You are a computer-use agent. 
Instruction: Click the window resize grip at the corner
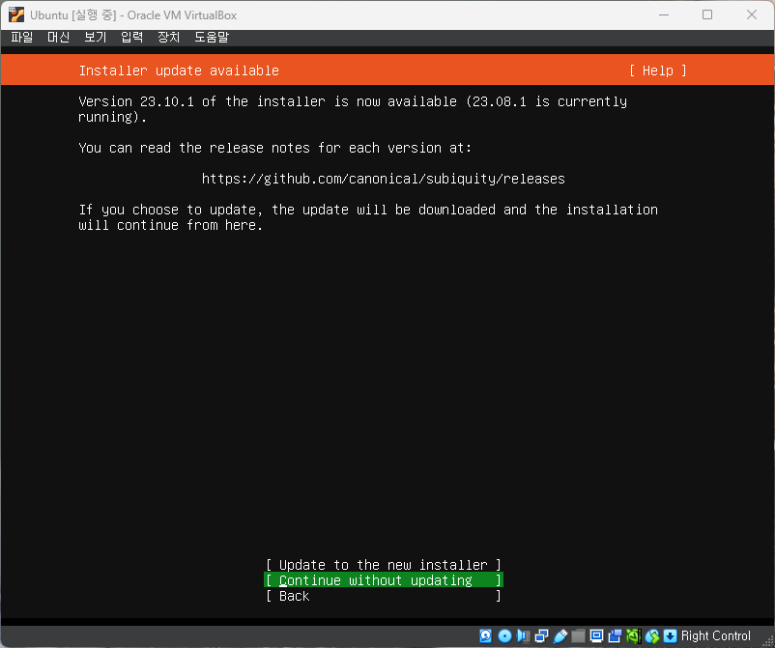(767, 640)
